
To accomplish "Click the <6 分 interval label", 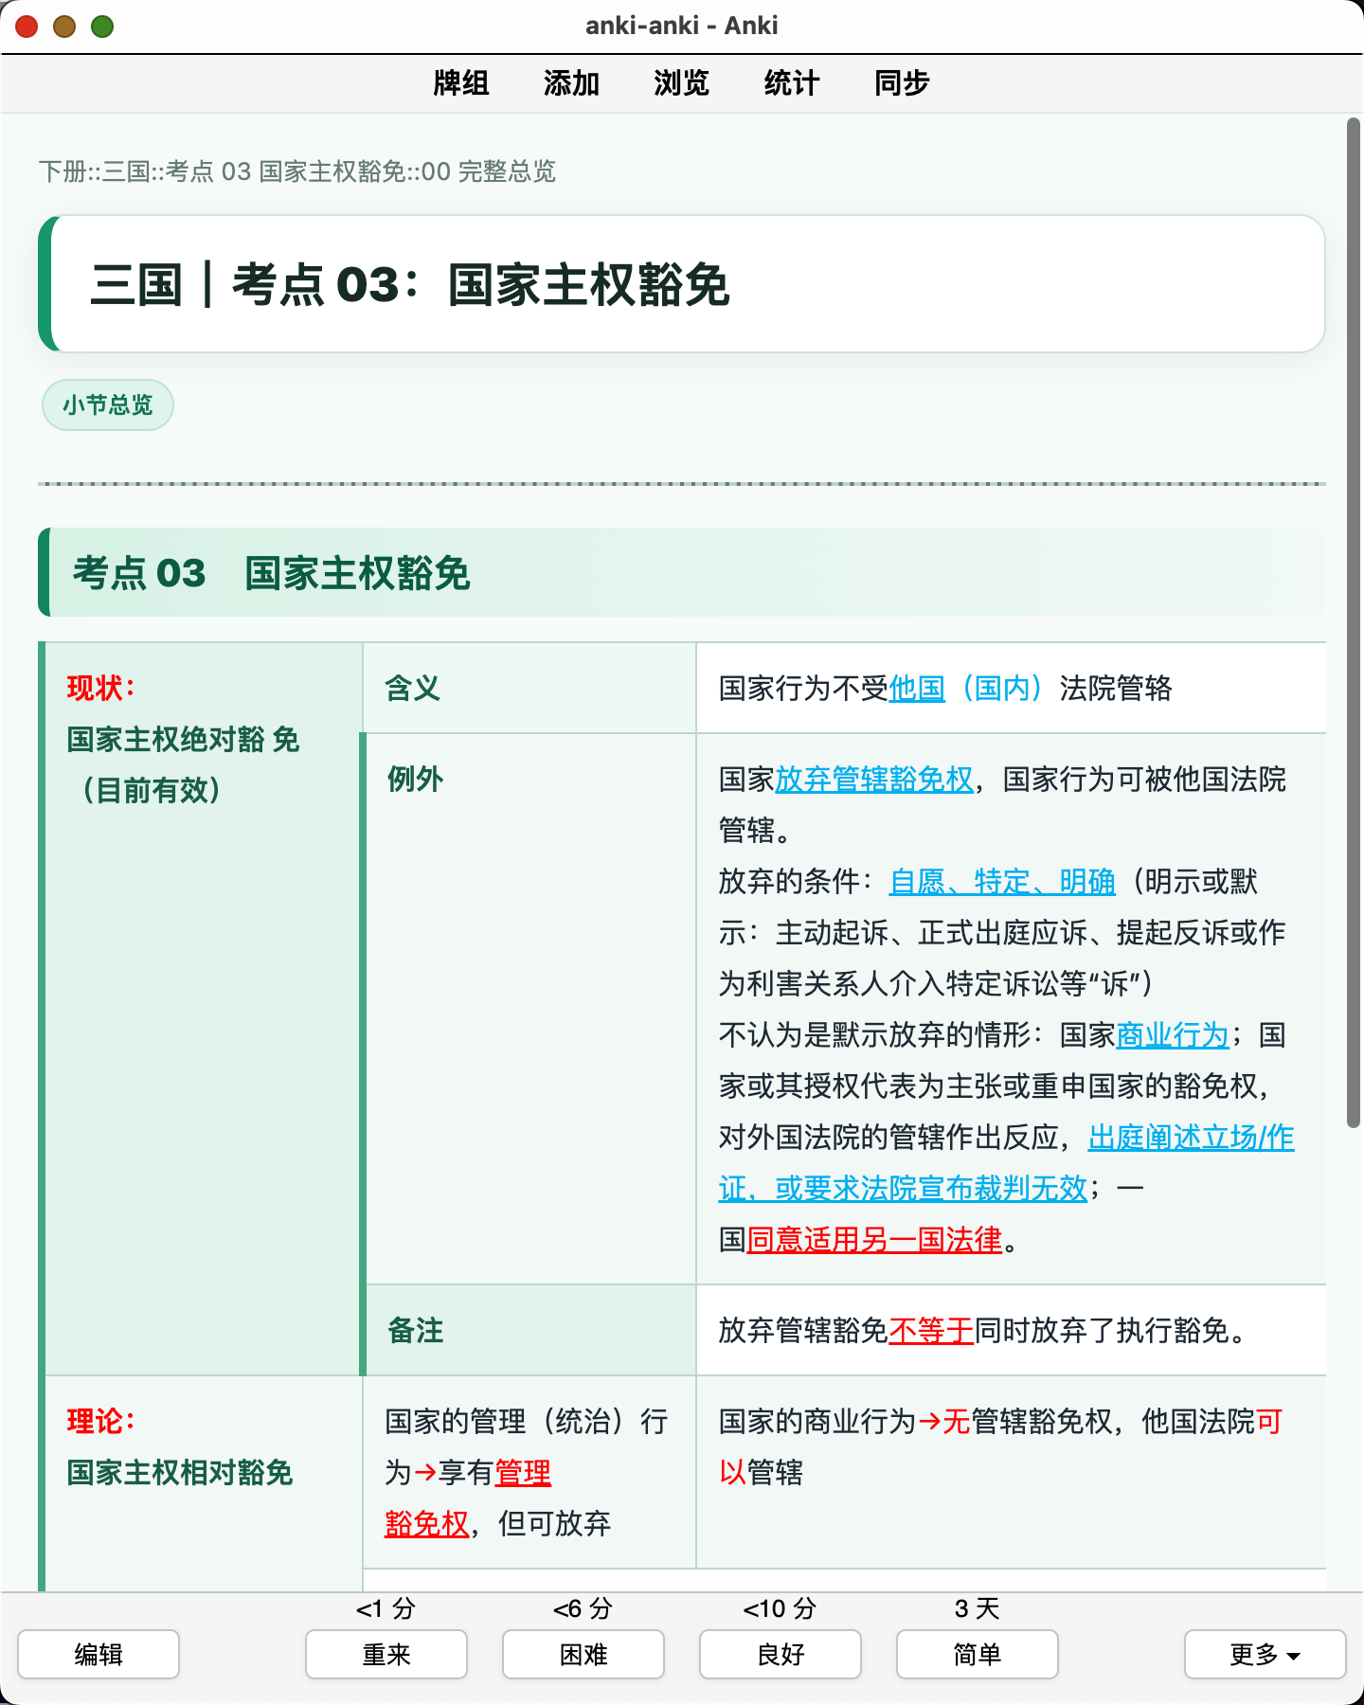I will tap(583, 1608).
